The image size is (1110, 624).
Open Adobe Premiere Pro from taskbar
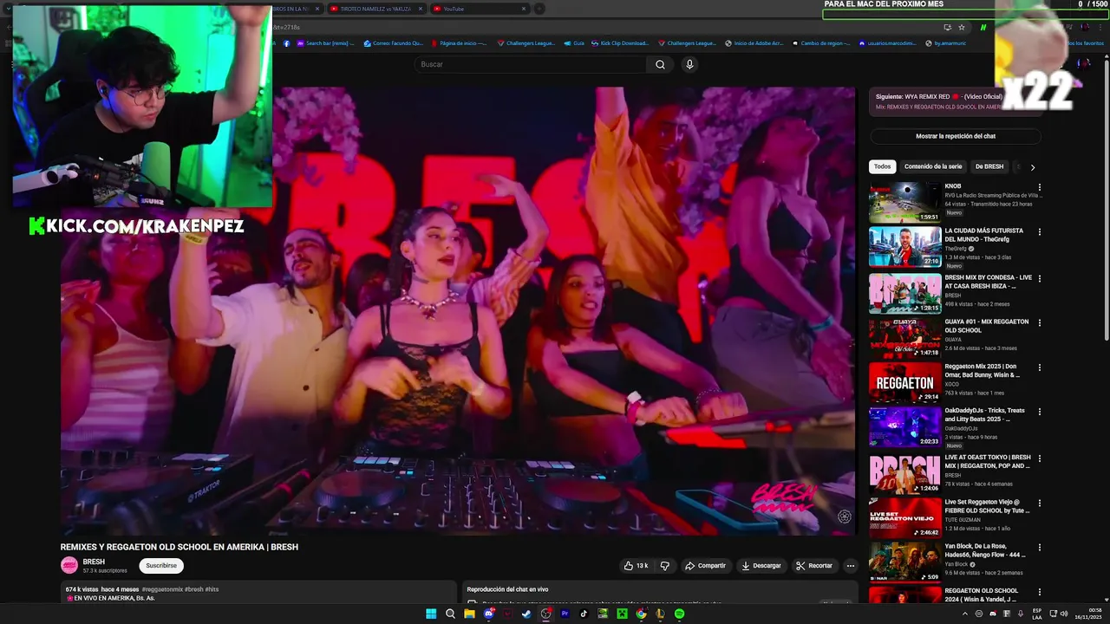[x=565, y=614]
